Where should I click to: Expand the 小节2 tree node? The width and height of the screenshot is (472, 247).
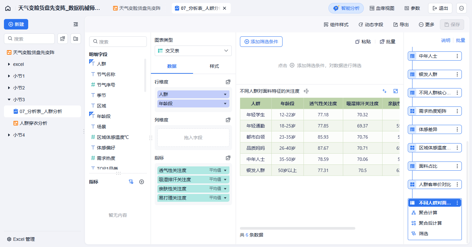9,88
